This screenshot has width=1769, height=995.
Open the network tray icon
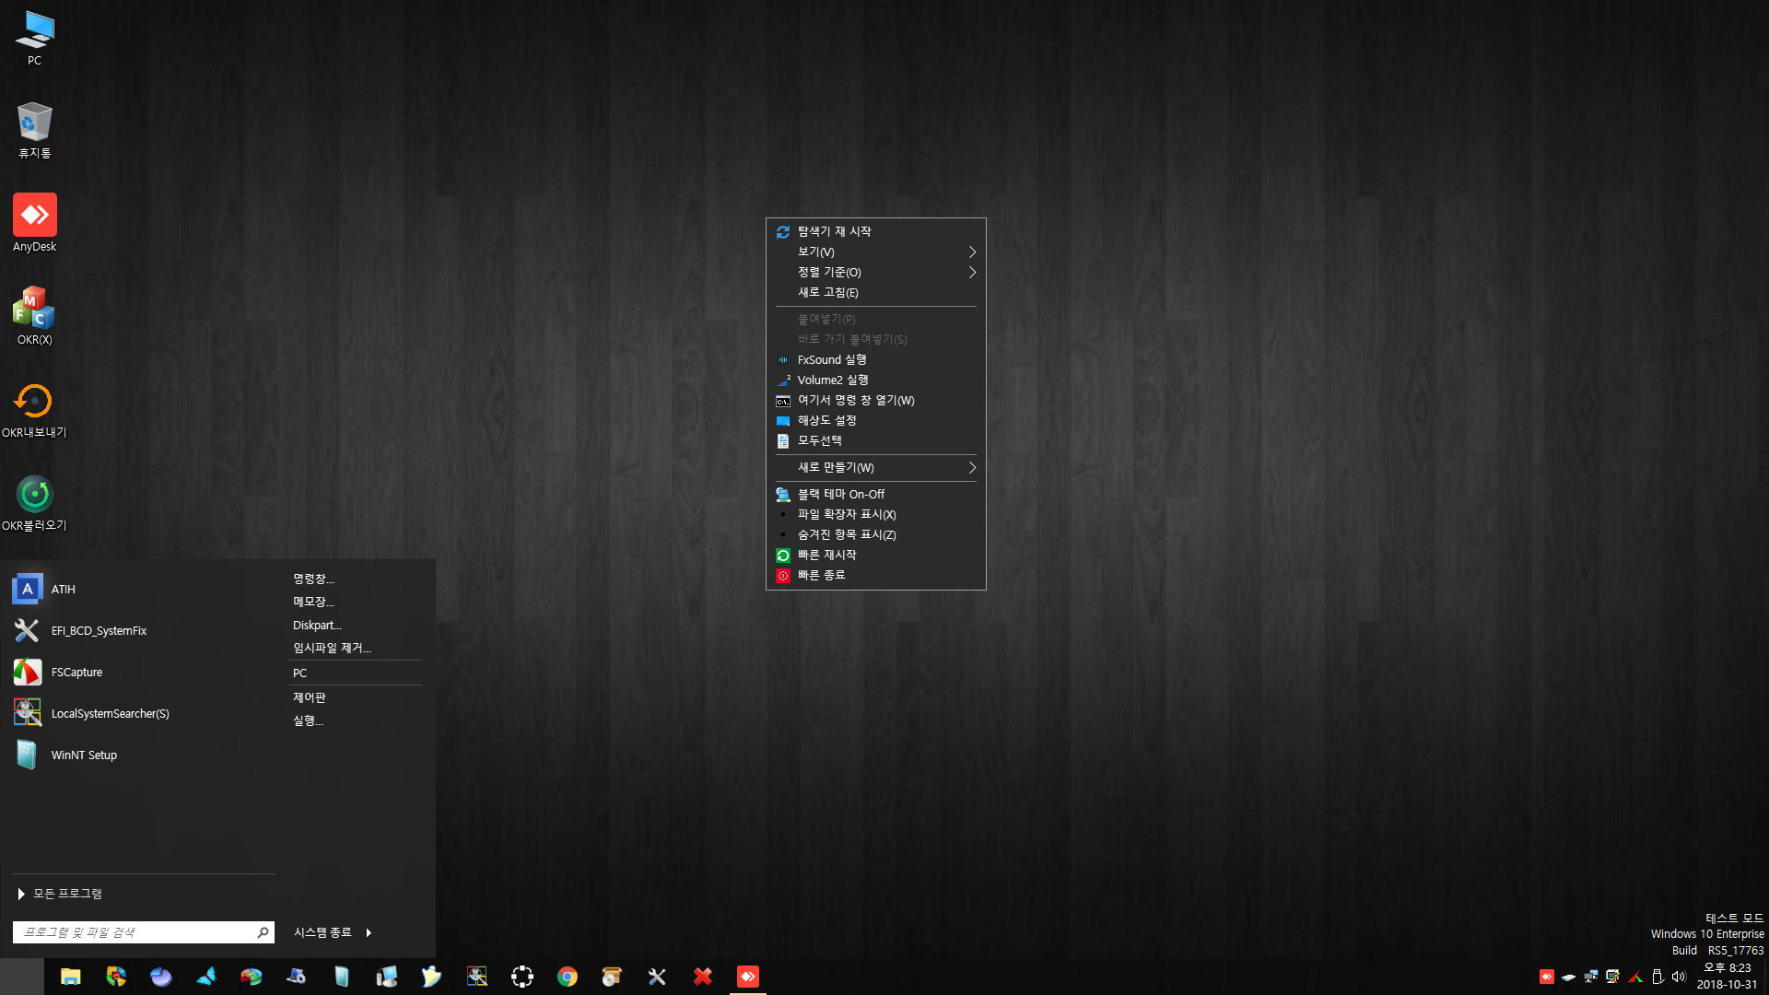tap(1590, 977)
